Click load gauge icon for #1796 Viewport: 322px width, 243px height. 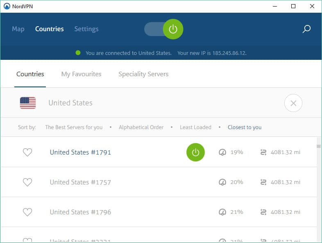pyautogui.click(x=222, y=212)
